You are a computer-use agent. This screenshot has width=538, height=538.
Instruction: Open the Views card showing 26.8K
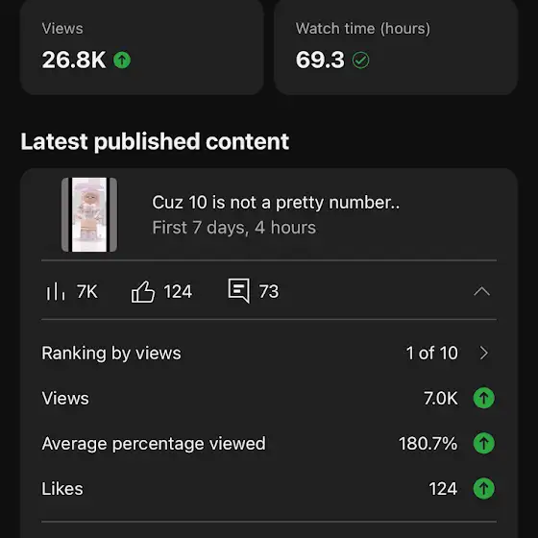pos(142,47)
